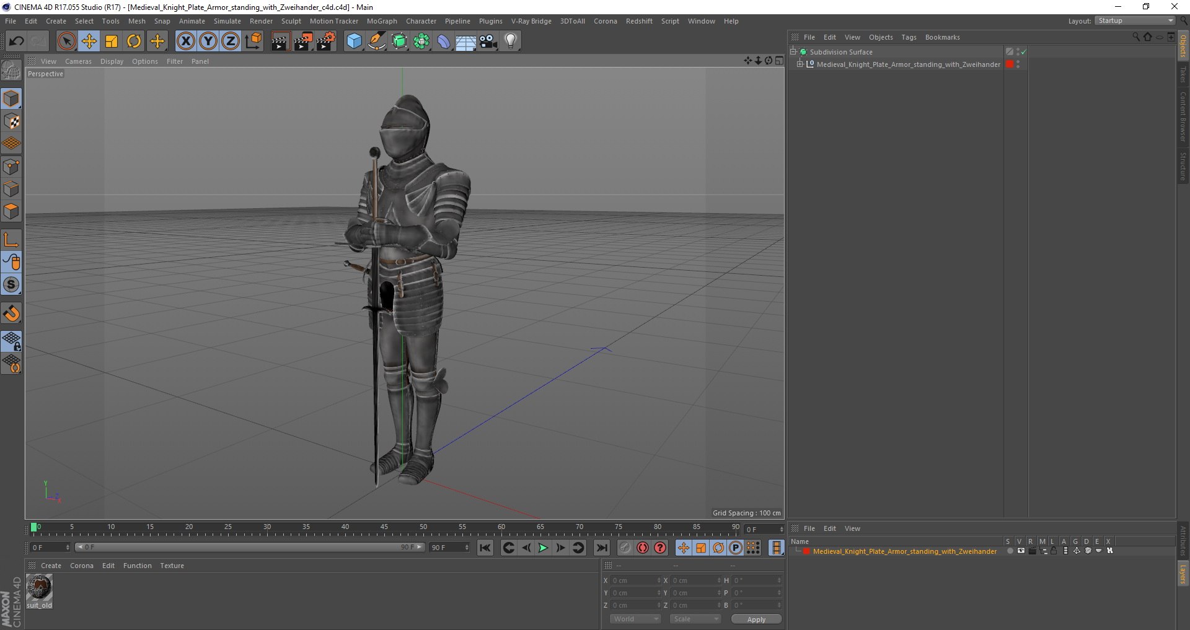Screen dimensions: 1190x630
Task: Add a Cube primitive object
Action: click(354, 42)
